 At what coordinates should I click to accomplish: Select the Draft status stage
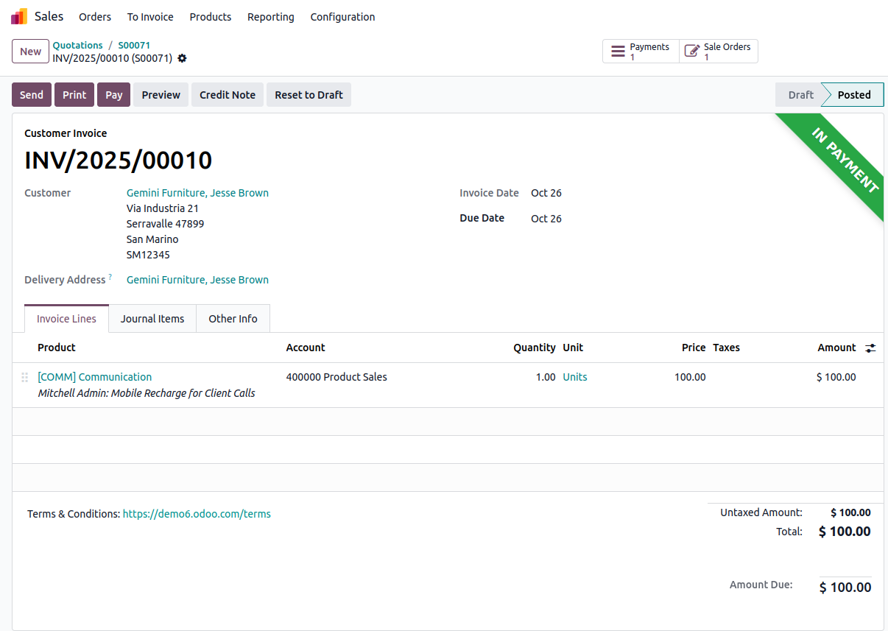click(800, 95)
